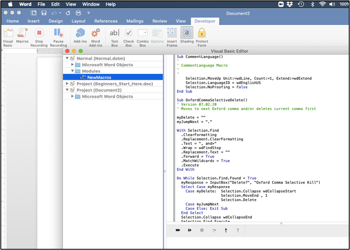Collapse the Normal (Normal.dotm) project
Image resolution: width=350 pixels, height=250 pixels.
pyautogui.click(x=67, y=58)
